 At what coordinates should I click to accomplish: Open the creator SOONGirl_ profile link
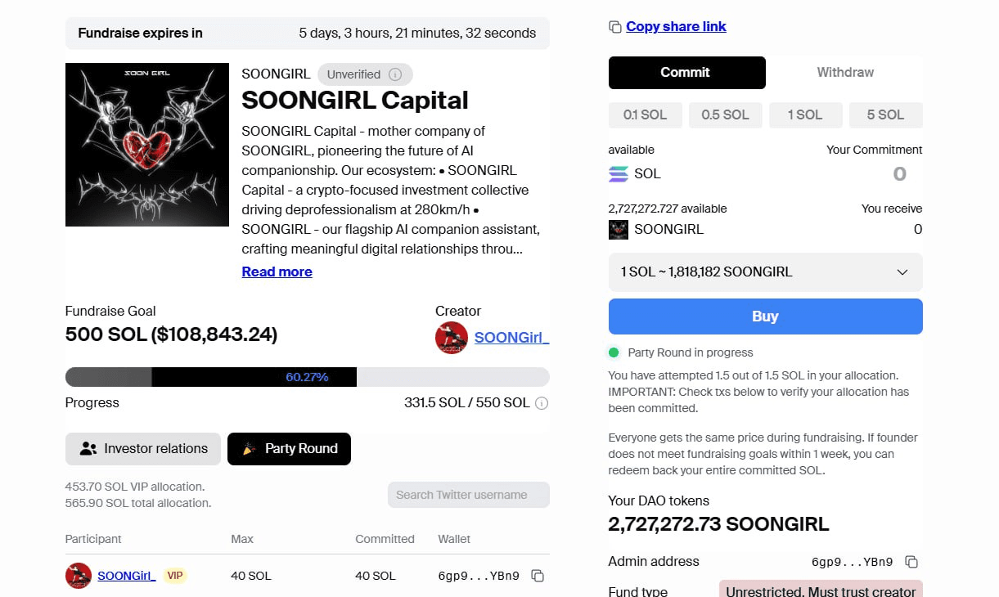click(x=511, y=338)
